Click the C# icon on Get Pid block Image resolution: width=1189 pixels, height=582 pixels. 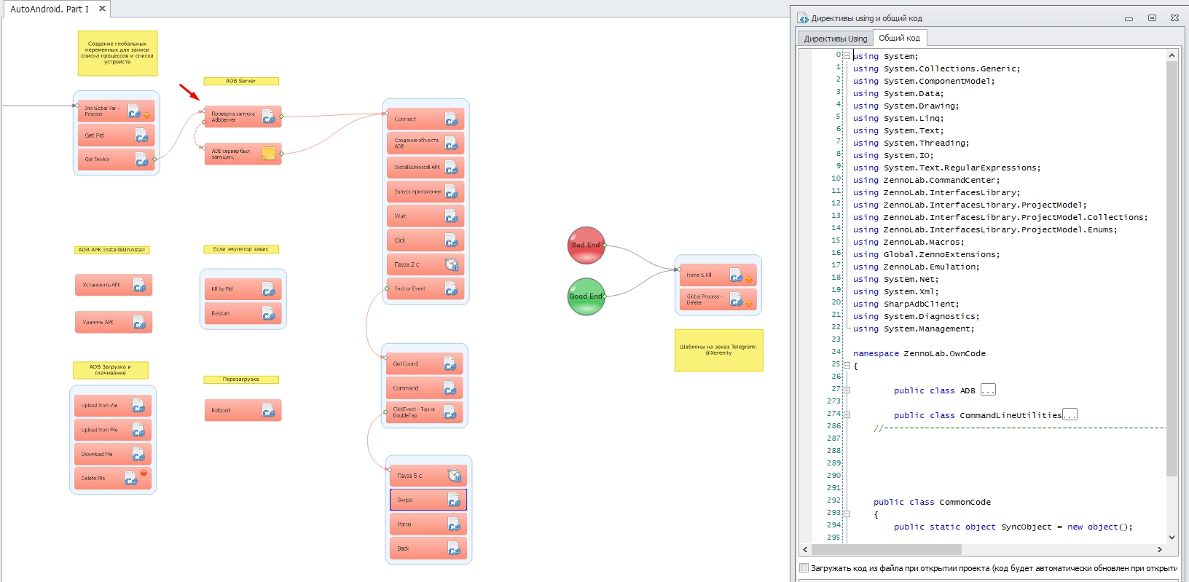point(141,135)
